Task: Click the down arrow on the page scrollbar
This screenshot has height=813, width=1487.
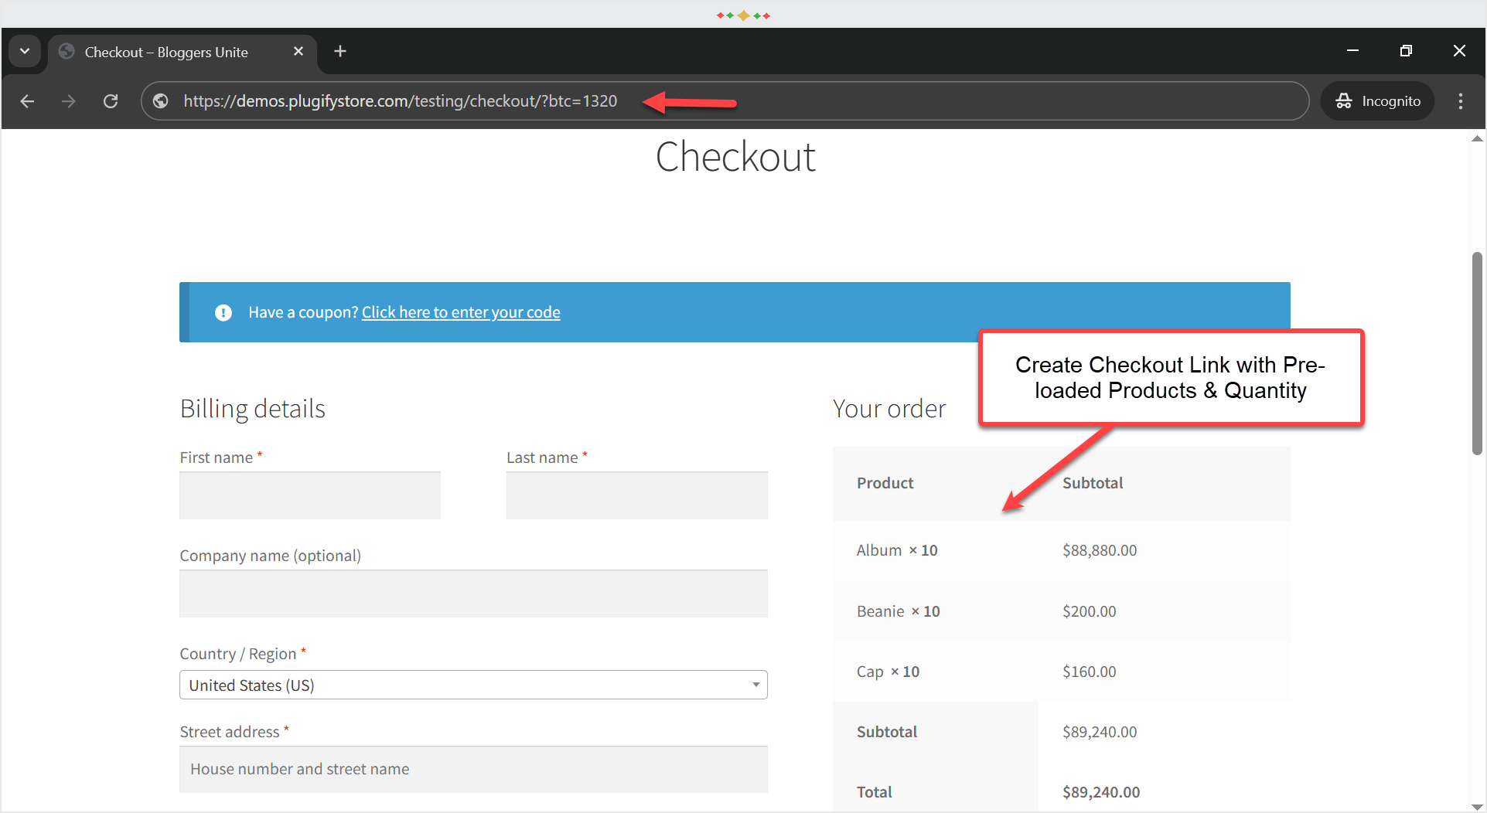Action: click(x=1476, y=806)
